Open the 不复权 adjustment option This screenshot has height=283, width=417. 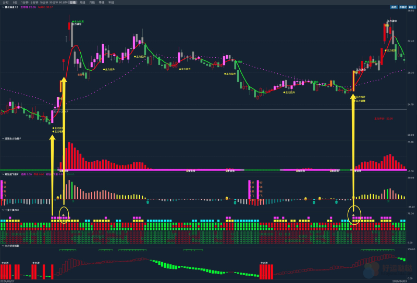click(x=403, y=7)
